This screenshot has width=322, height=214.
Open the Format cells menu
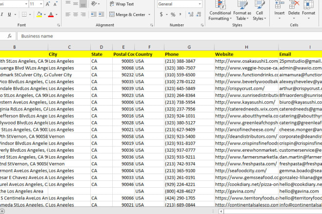pyautogui.click(x=308, y=10)
